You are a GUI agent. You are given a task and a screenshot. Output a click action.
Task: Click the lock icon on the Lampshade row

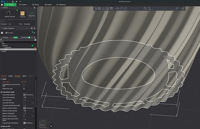pos(35,48)
